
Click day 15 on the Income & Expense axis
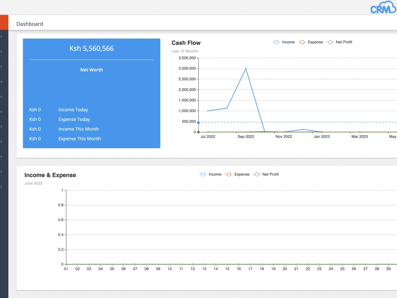coord(227,269)
